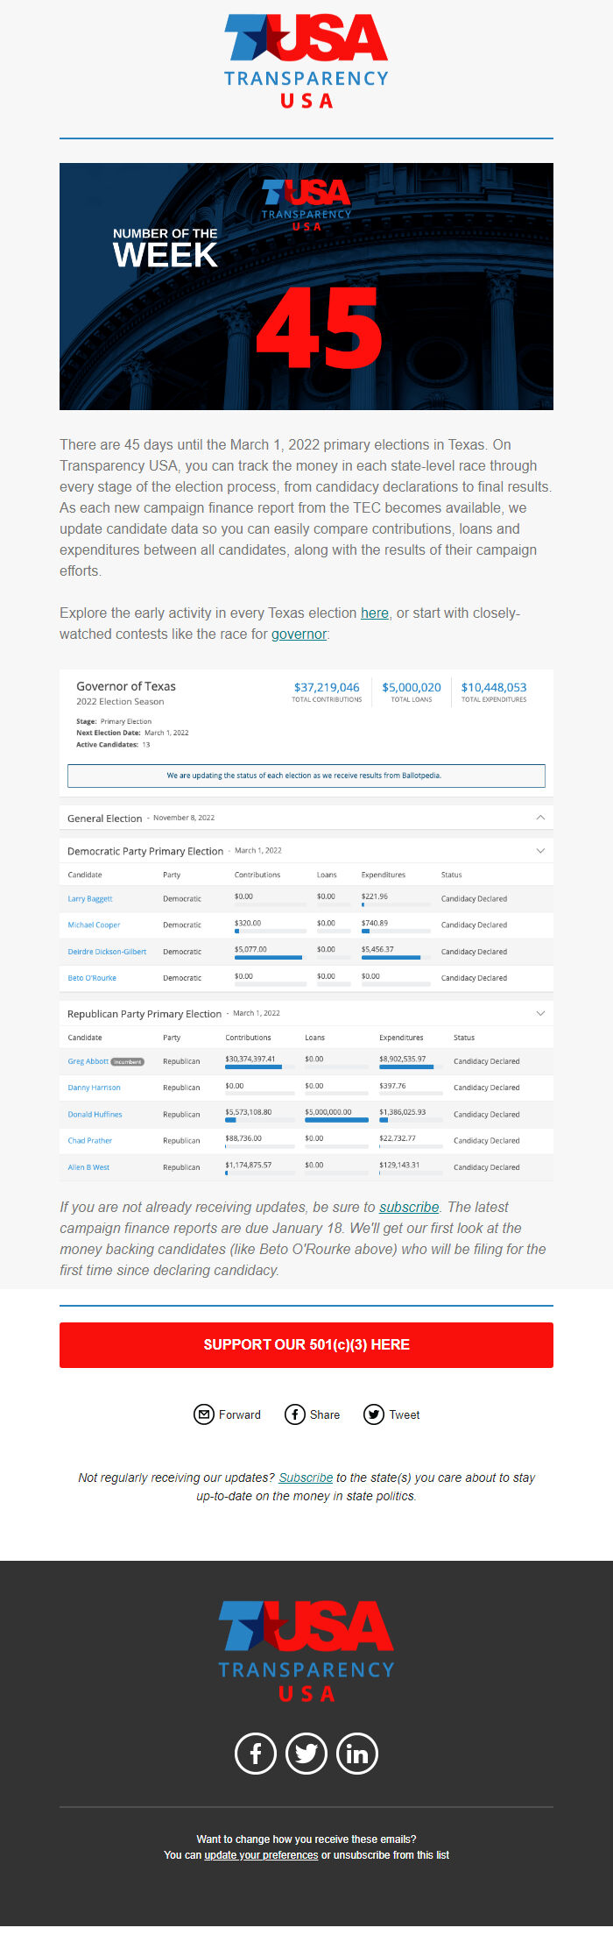Viewport: 613px width, 1942px height.
Task: Click 'Subscribe' link under share buttons
Action: point(306,1478)
